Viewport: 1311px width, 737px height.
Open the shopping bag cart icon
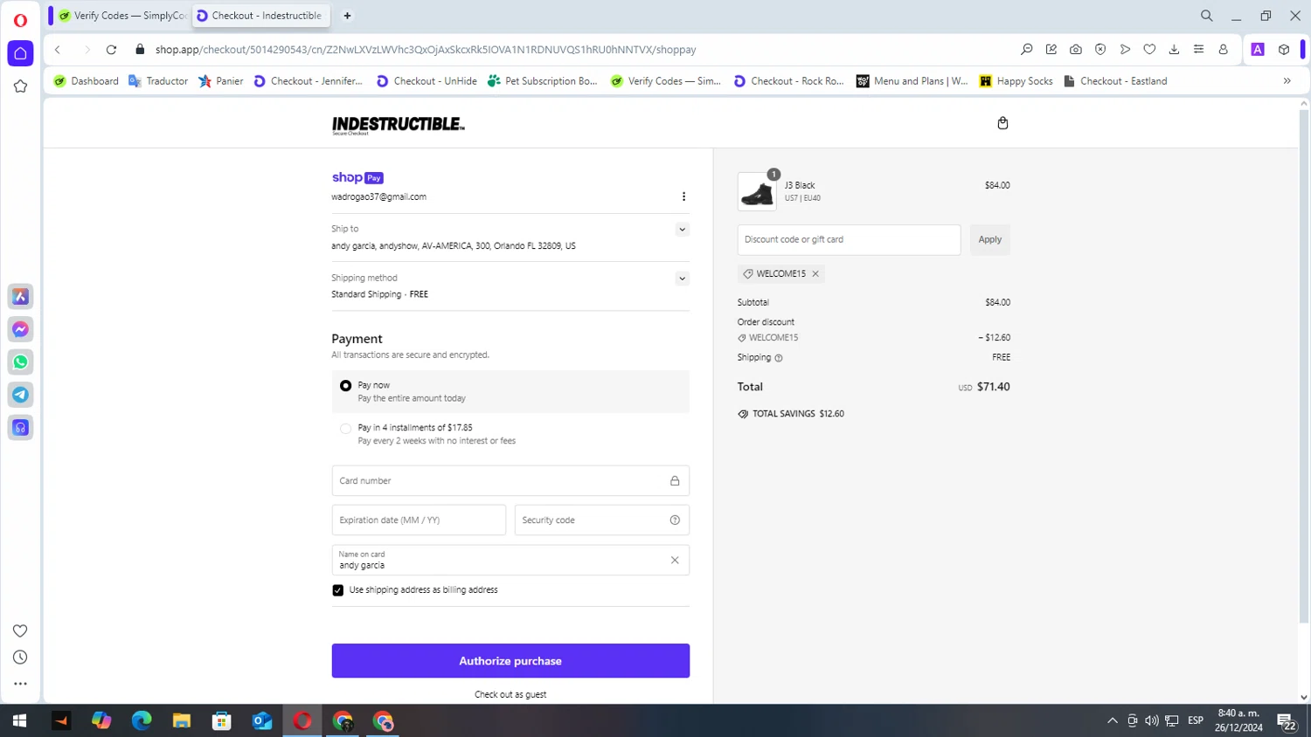(x=1002, y=123)
